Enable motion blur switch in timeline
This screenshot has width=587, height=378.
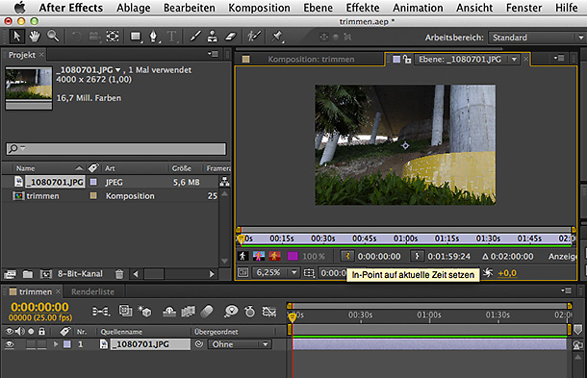coord(207,311)
